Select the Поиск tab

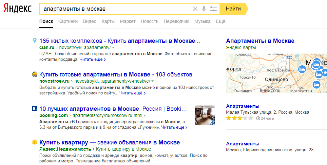46,21
